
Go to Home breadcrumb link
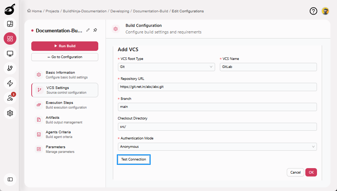(x=37, y=11)
